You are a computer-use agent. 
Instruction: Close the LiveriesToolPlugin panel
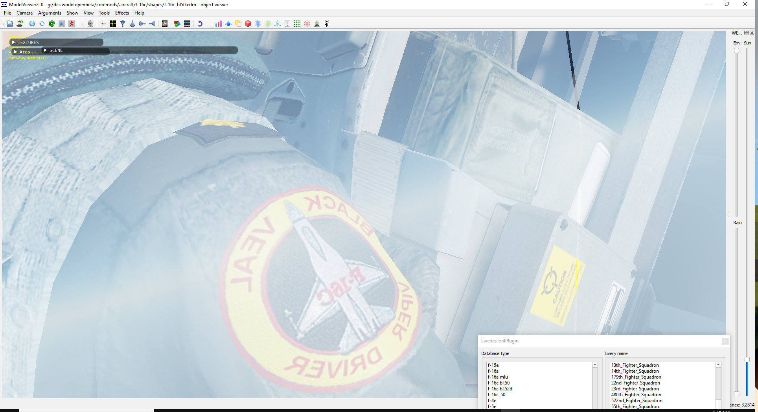click(725, 341)
